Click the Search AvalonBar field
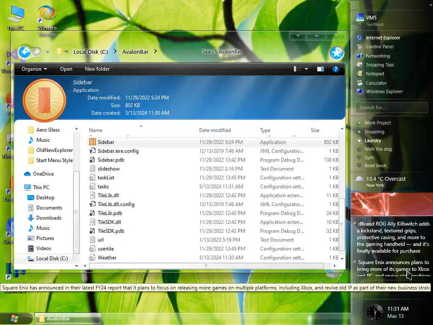The image size is (433, 325). pyautogui.click(x=222, y=52)
